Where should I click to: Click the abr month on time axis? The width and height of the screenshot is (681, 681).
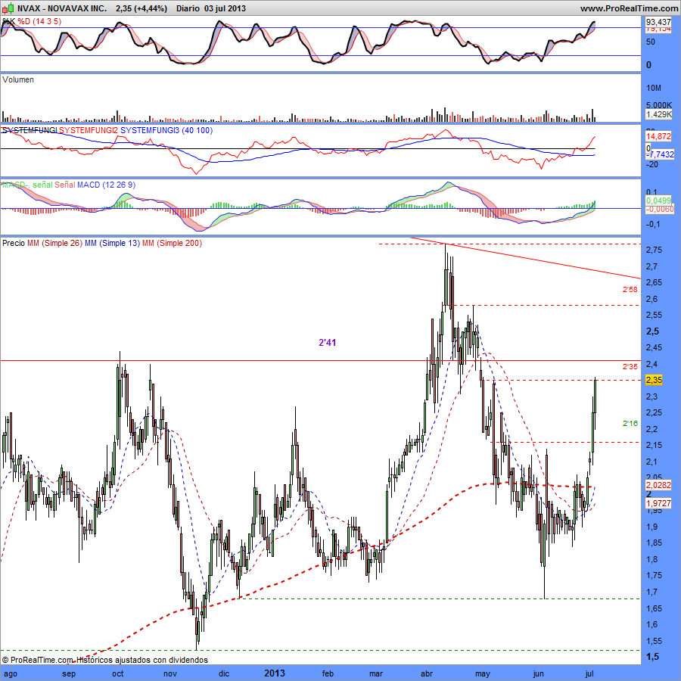point(427,674)
